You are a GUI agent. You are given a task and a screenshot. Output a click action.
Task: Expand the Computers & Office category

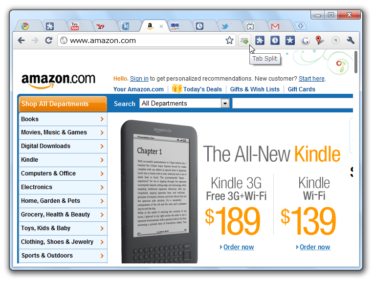coord(63,173)
